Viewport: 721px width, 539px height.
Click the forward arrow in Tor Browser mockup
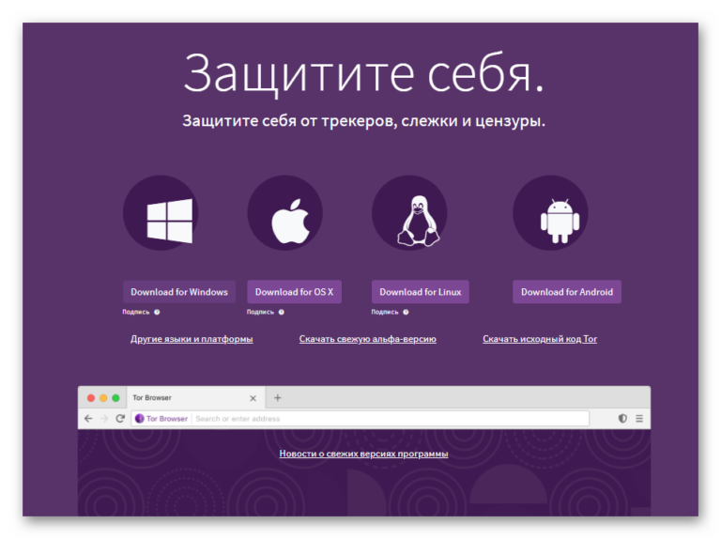point(104,419)
